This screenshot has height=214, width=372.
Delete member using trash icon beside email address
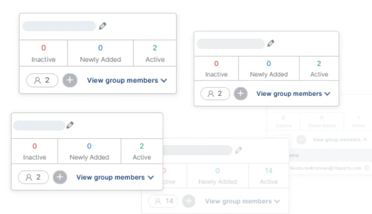367,168
